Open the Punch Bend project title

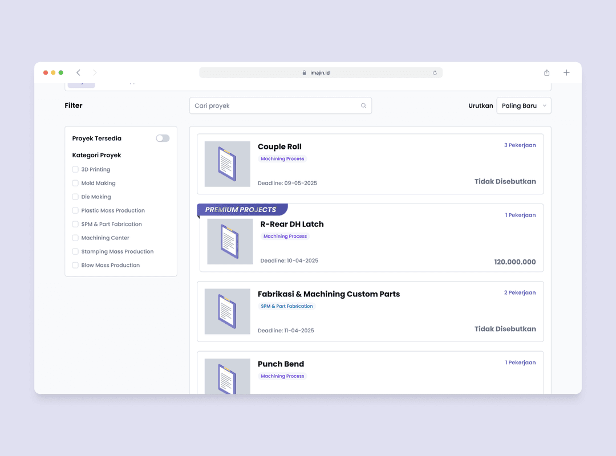coord(281,364)
